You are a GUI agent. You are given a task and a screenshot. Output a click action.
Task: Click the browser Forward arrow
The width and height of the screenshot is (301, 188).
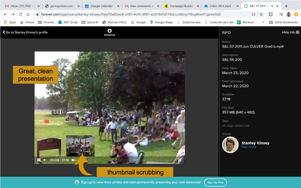(x=13, y=15)
